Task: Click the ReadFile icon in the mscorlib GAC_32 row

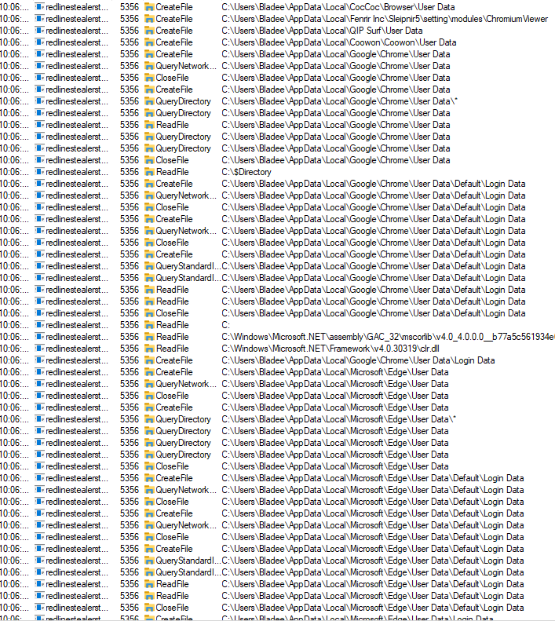Action: click(x=148, y=337)
